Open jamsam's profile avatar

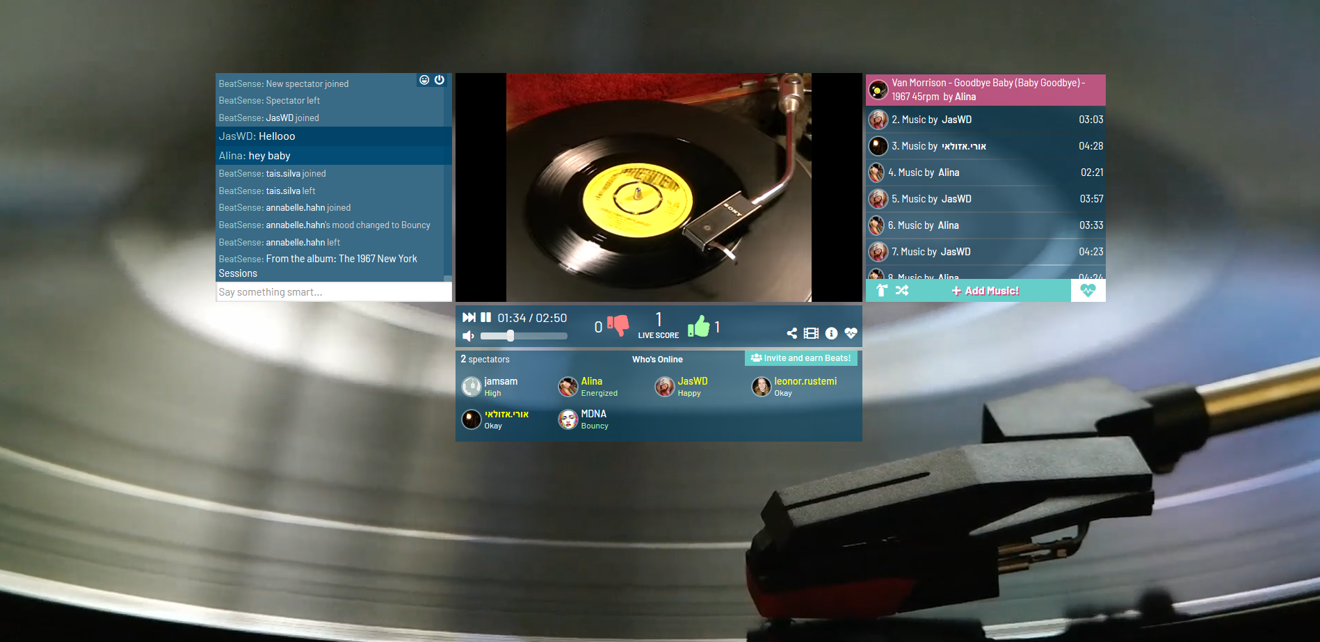472,387
